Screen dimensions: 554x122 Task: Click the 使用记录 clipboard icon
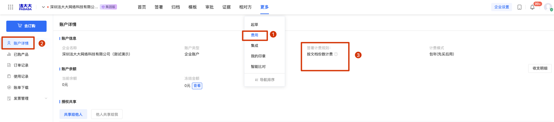[x=9, y=76]
